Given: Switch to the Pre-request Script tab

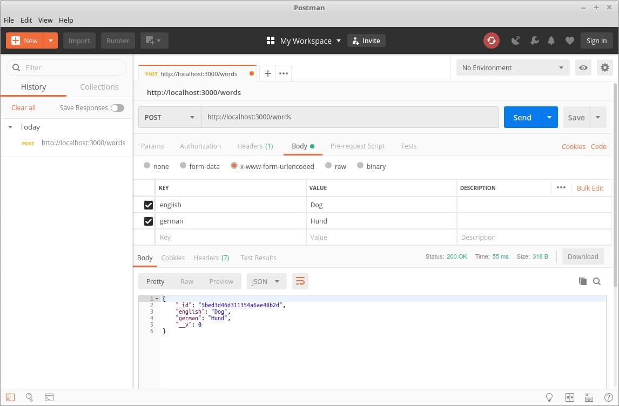Looking at the screenshot, I should pos(357,146).
